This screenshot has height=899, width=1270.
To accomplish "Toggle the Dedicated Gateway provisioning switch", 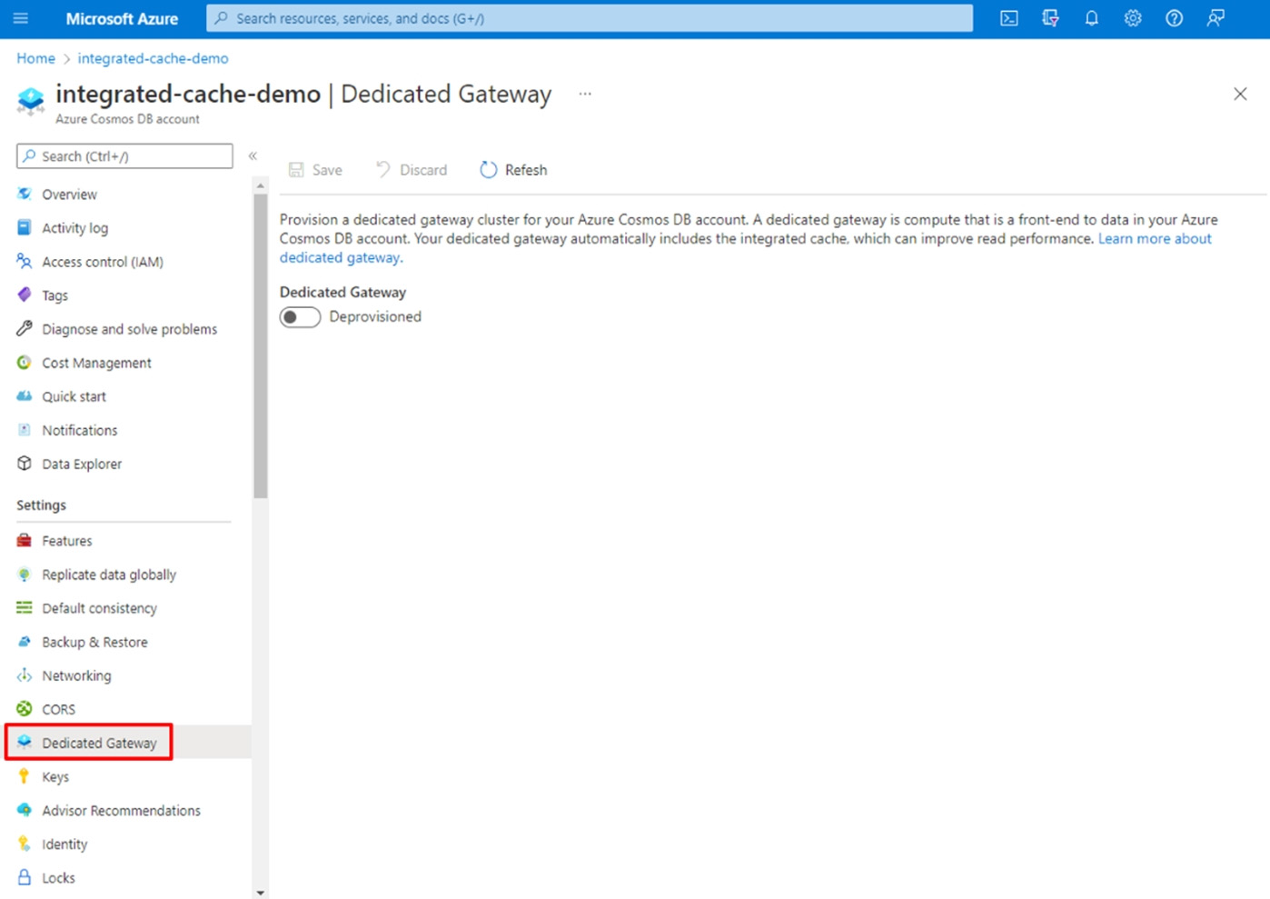I will 300,317.
